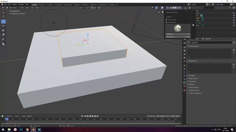
Task: Open the Render properties tab
Action: (184, 47)
